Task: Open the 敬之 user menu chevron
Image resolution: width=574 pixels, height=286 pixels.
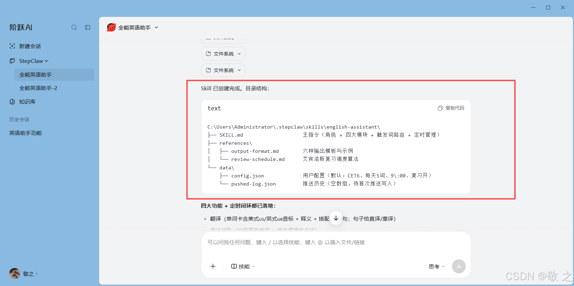Action: [37, 273]
